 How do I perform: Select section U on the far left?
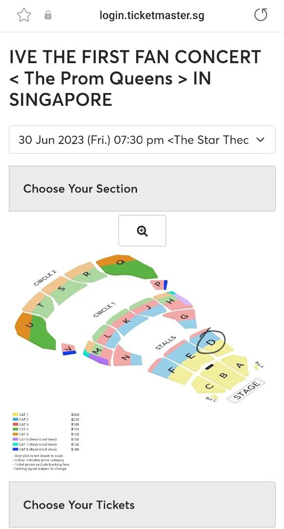[29, 325]
